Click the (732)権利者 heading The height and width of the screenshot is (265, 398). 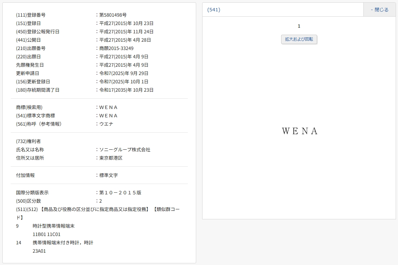pos(28,141)
